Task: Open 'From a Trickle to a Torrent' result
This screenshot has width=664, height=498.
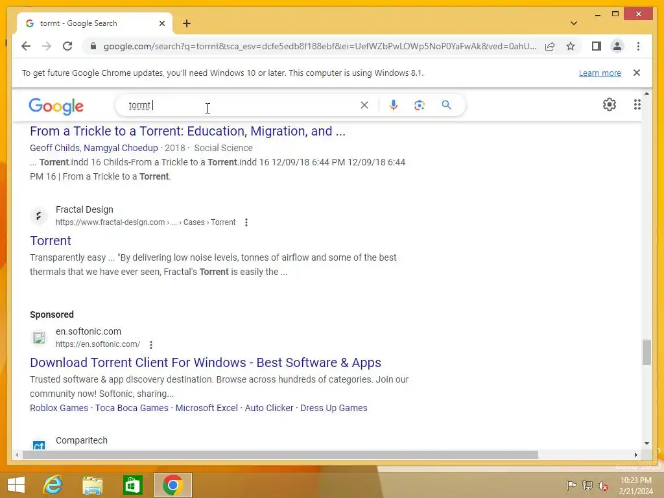Action: (187, 131)
